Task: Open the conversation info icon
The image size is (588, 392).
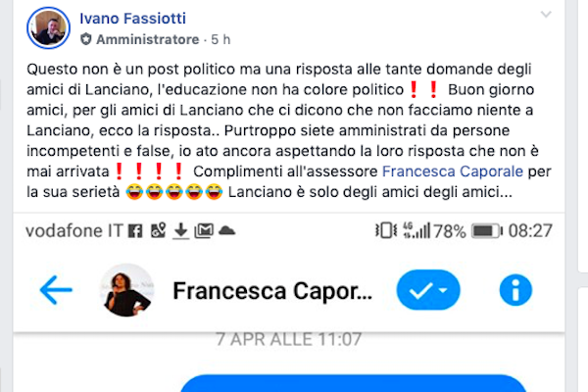Action: click(x=515, y=290)
